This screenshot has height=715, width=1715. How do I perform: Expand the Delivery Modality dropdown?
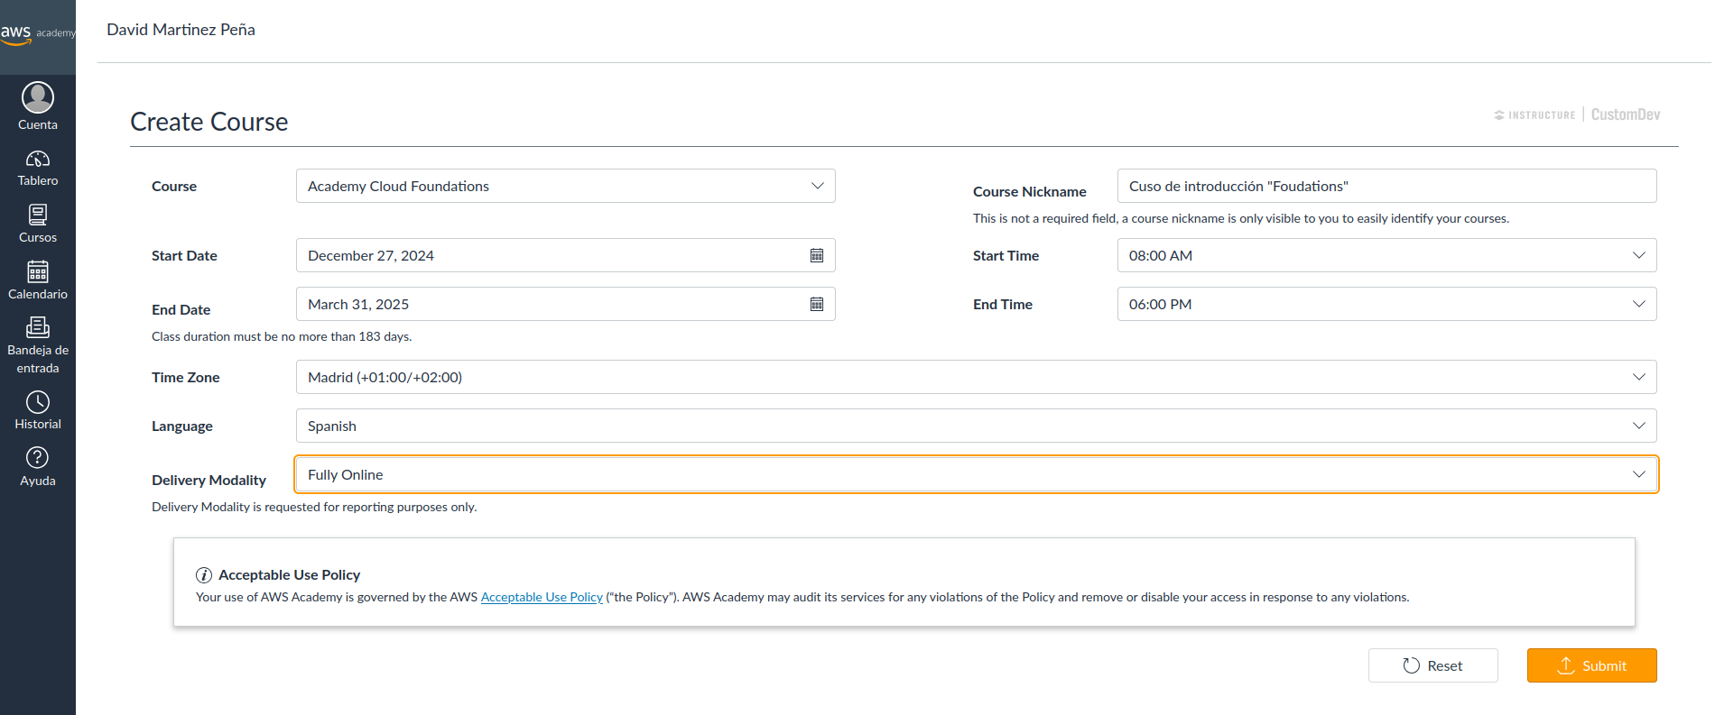pos(975,475)
